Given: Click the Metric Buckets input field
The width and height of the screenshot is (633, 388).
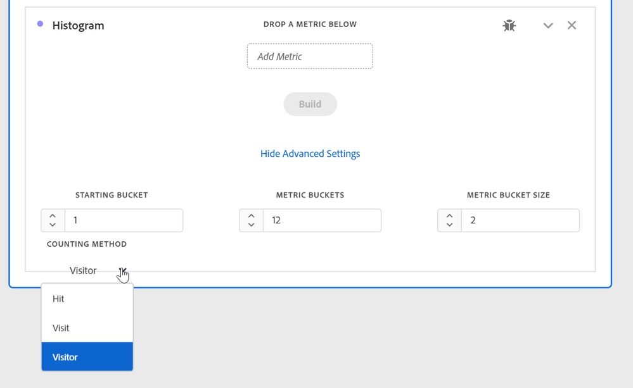Looking at the screenshot, I should click(322, 220).
